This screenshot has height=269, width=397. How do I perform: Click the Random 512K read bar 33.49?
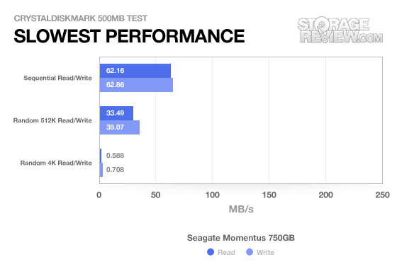(x=116, y=113)
